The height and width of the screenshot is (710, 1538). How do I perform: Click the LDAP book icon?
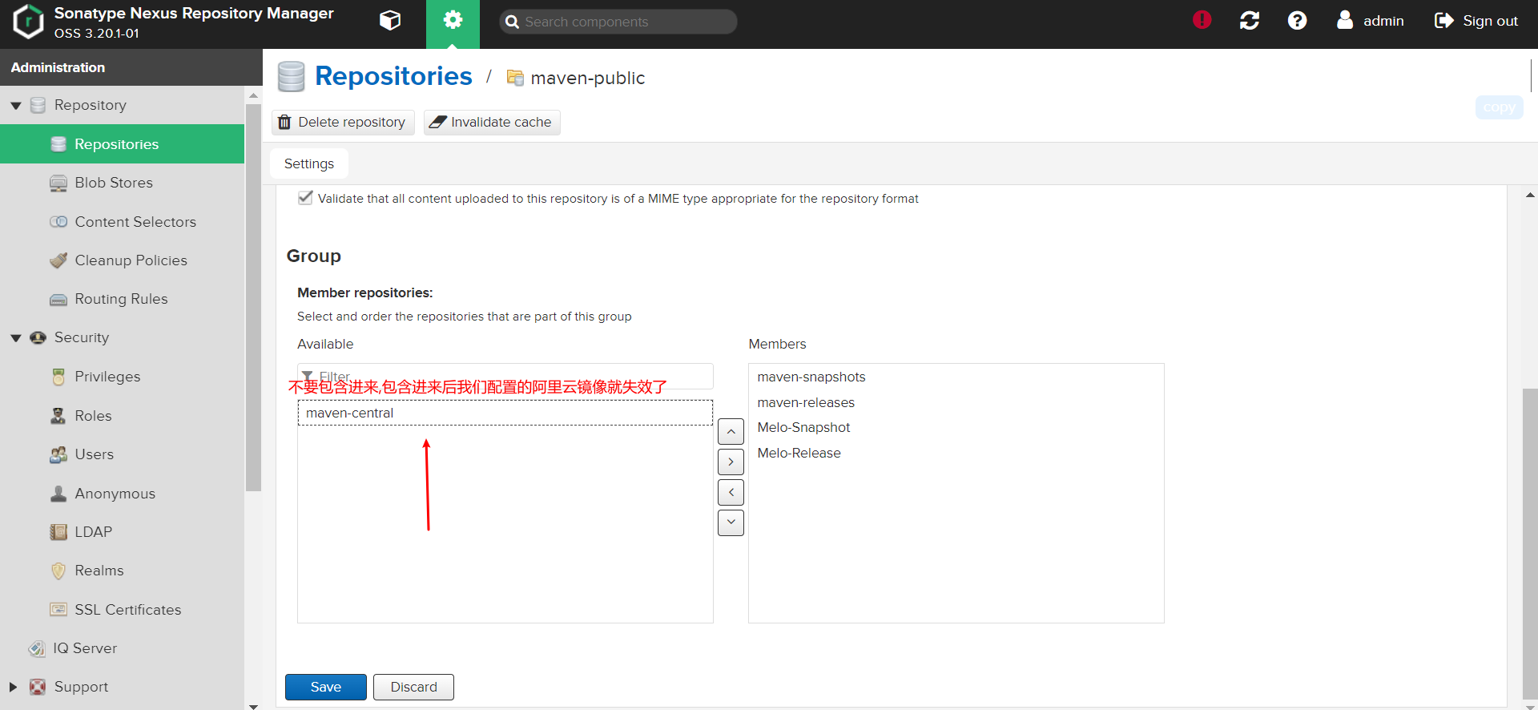pyautogui.click(x=58, y=532)
